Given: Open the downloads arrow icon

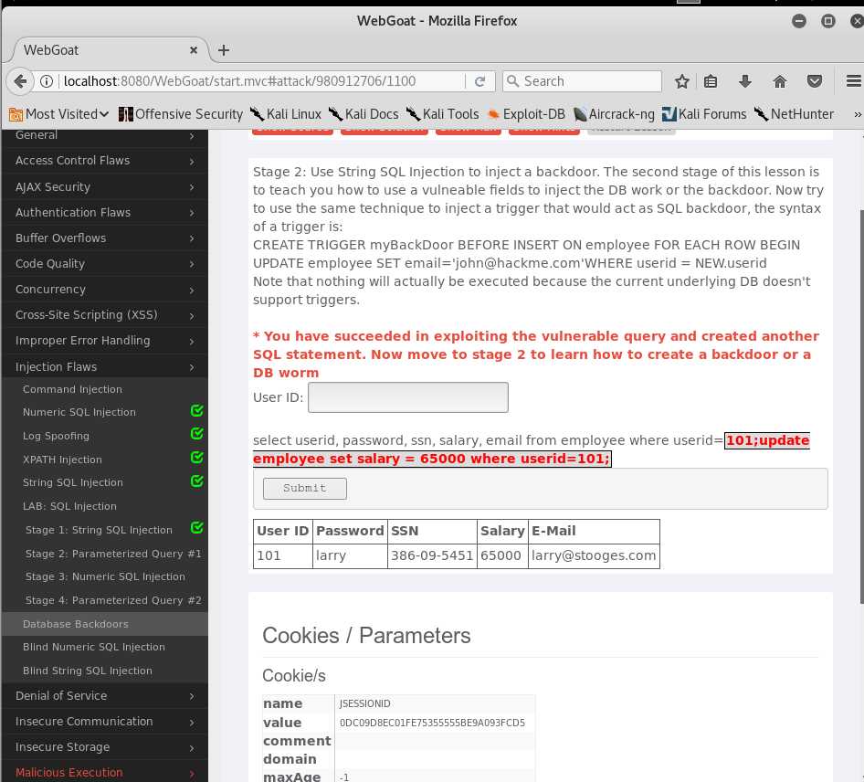Looking at the screenshot, I should coord(745,81).
